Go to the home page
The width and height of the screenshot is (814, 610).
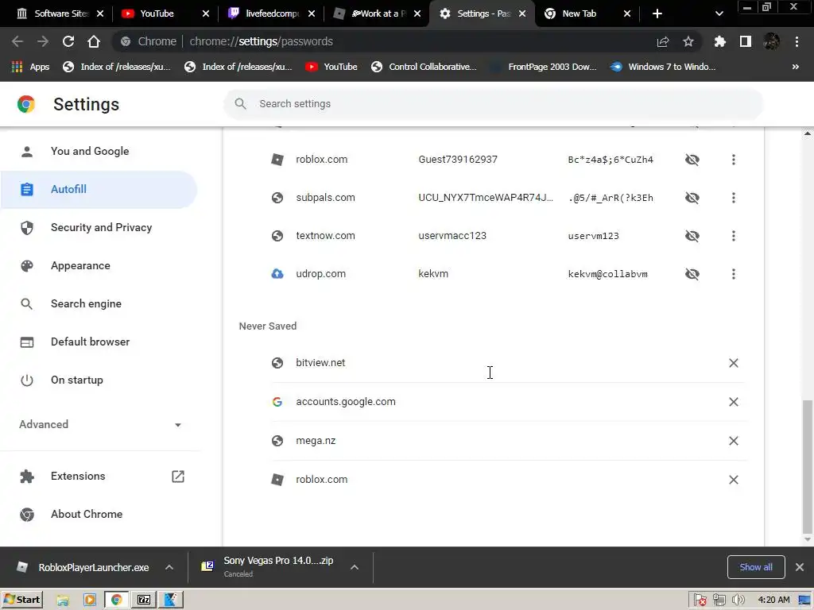point(94,41)
